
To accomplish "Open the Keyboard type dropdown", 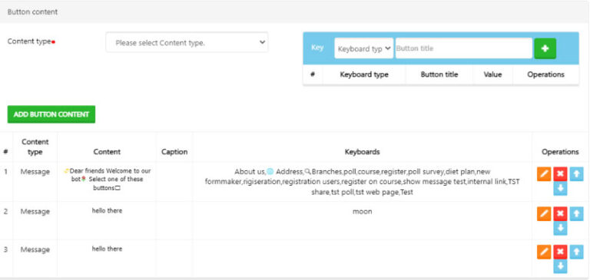I will click(364, 48).
